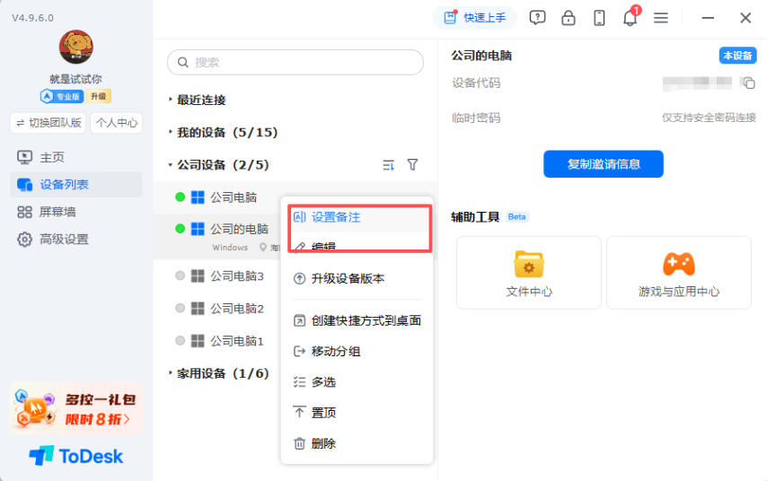Choose 设置备注 in the context menu
Screen dimensions: 767x481
pos(359,217)
